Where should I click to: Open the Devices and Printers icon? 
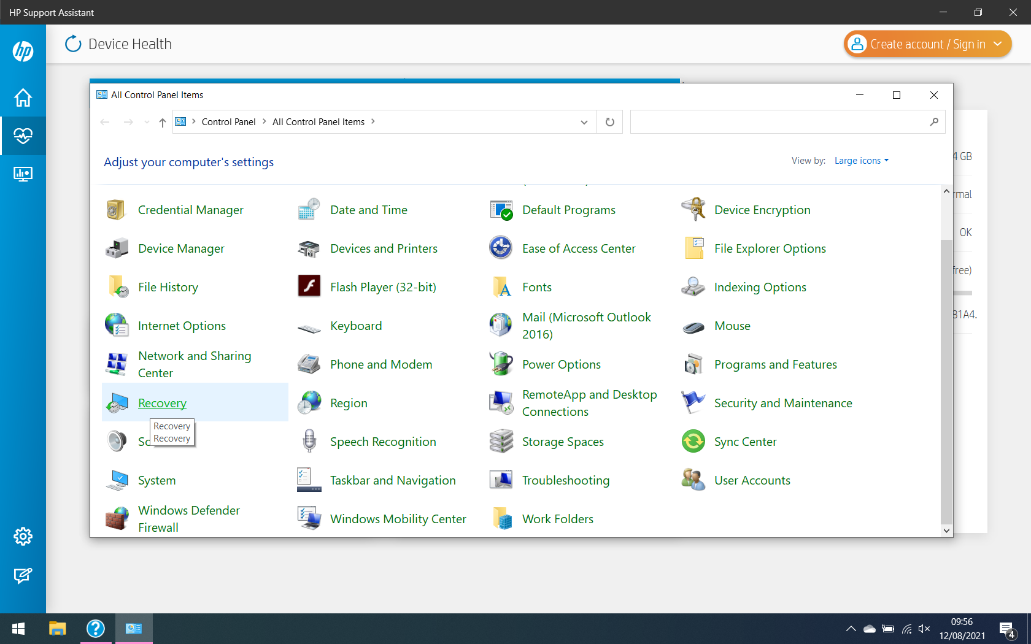pyautogui.click(x=309, y=248)
